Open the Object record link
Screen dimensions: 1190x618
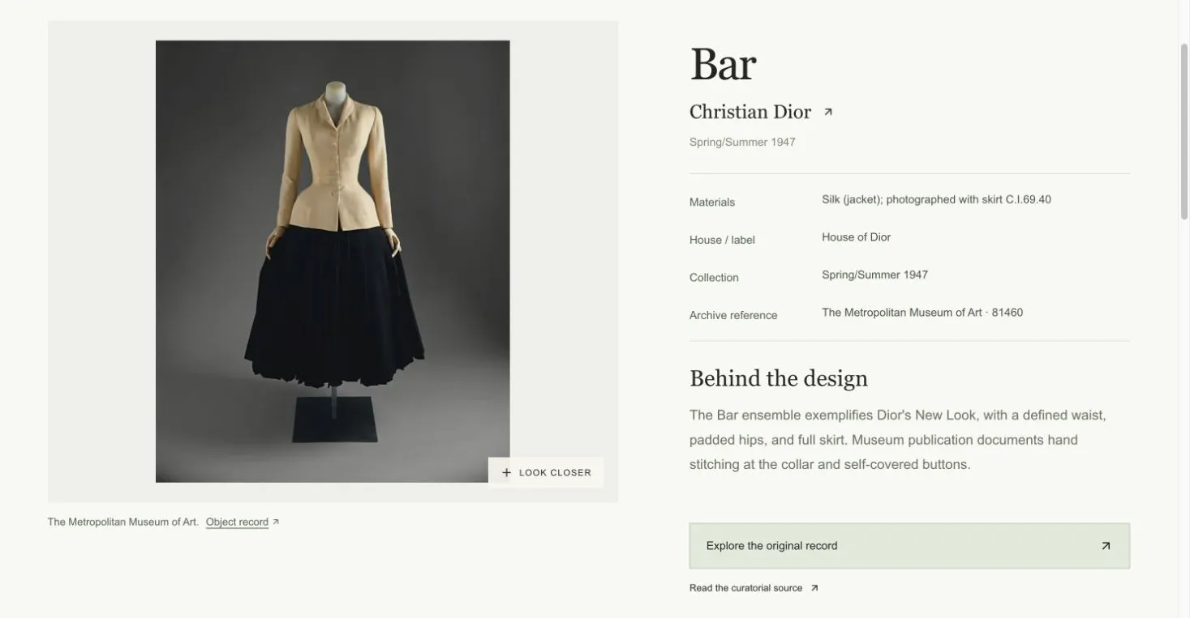pyautogui.click(x=237, y=522)
